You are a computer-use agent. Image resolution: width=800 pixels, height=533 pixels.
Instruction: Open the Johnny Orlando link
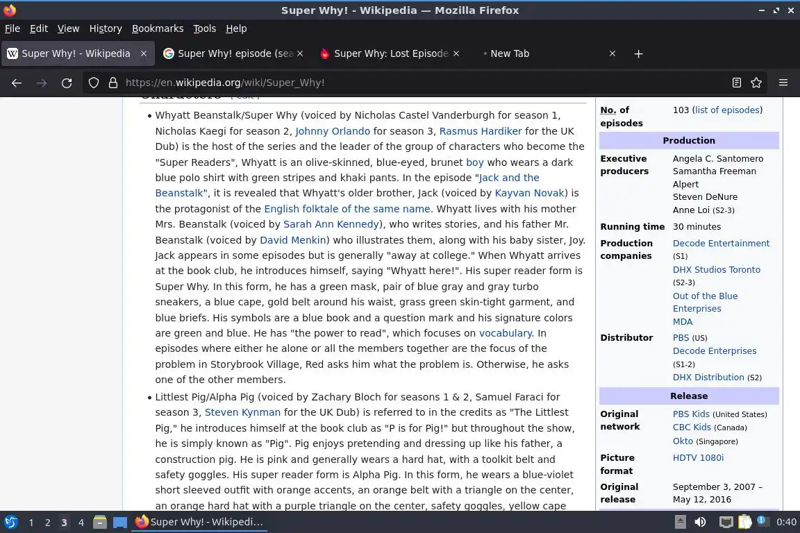pyautogui.click(x=333, y=131)
